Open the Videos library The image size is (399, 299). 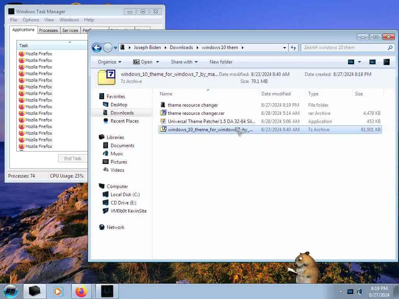[x=117, y=170]
